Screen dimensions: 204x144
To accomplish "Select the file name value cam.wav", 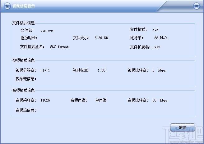I will [47, 31].
